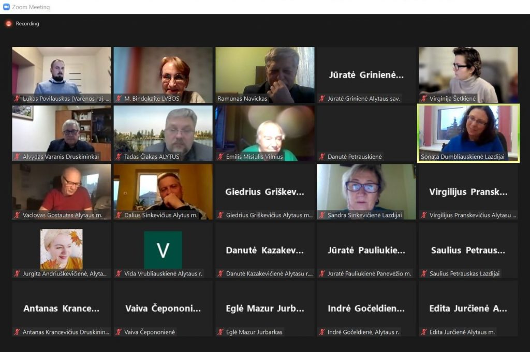Select Giedrius Griškevičius participant tile
The width and height of the screenshot is (530, 352).
coord(265,192)
